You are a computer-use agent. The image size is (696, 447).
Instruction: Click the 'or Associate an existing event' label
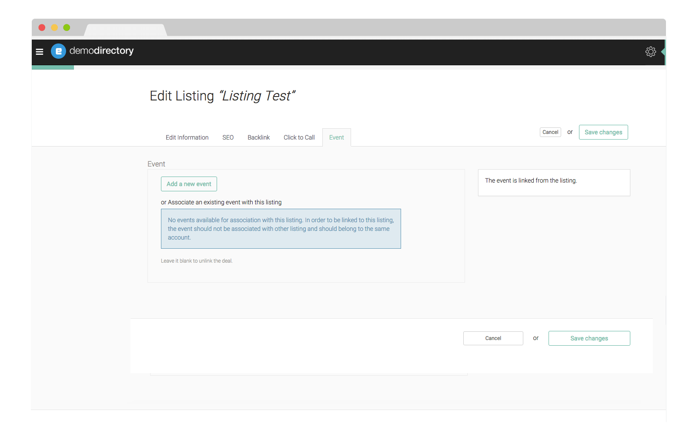[x=221, y=202]
